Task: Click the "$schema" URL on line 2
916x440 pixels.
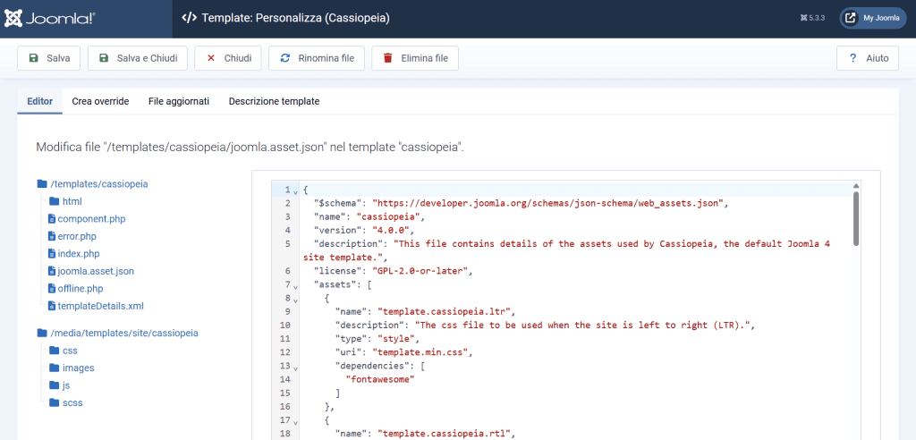Action: [548, 203]
